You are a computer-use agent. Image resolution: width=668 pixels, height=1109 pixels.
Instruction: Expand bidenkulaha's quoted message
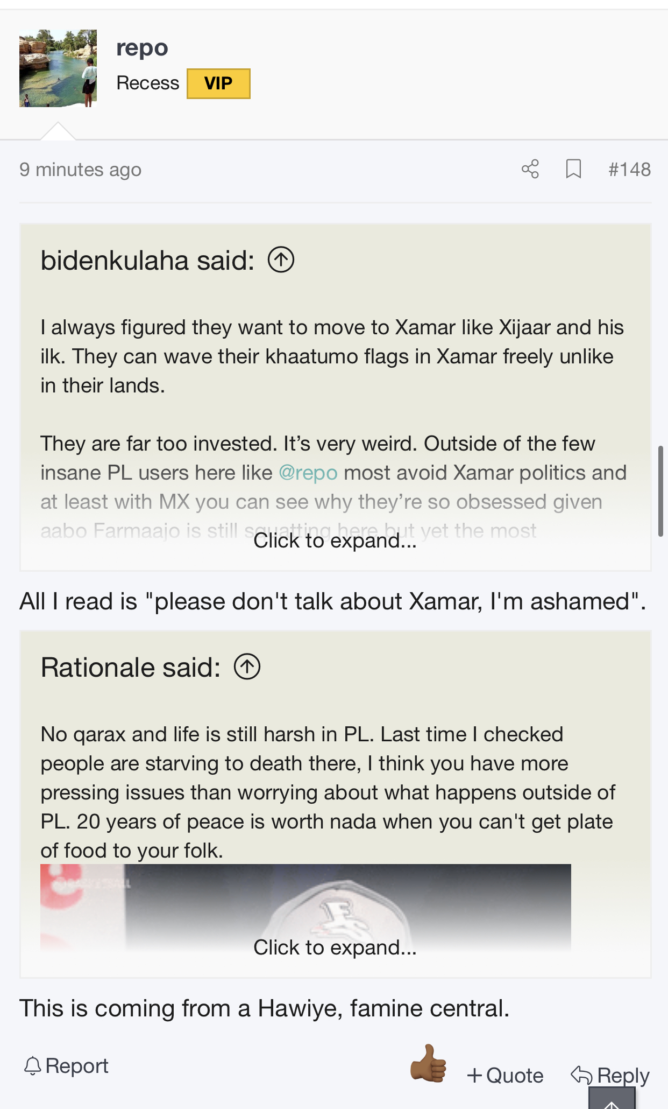[335, 541]
